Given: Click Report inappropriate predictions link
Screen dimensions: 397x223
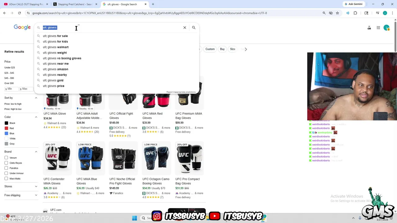Looking at the screenshot, I should (x=181, y=92).
